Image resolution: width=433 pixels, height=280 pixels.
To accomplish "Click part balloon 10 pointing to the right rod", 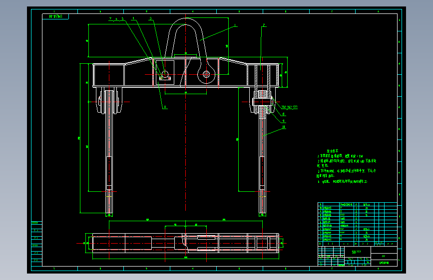I will (284, 127).
